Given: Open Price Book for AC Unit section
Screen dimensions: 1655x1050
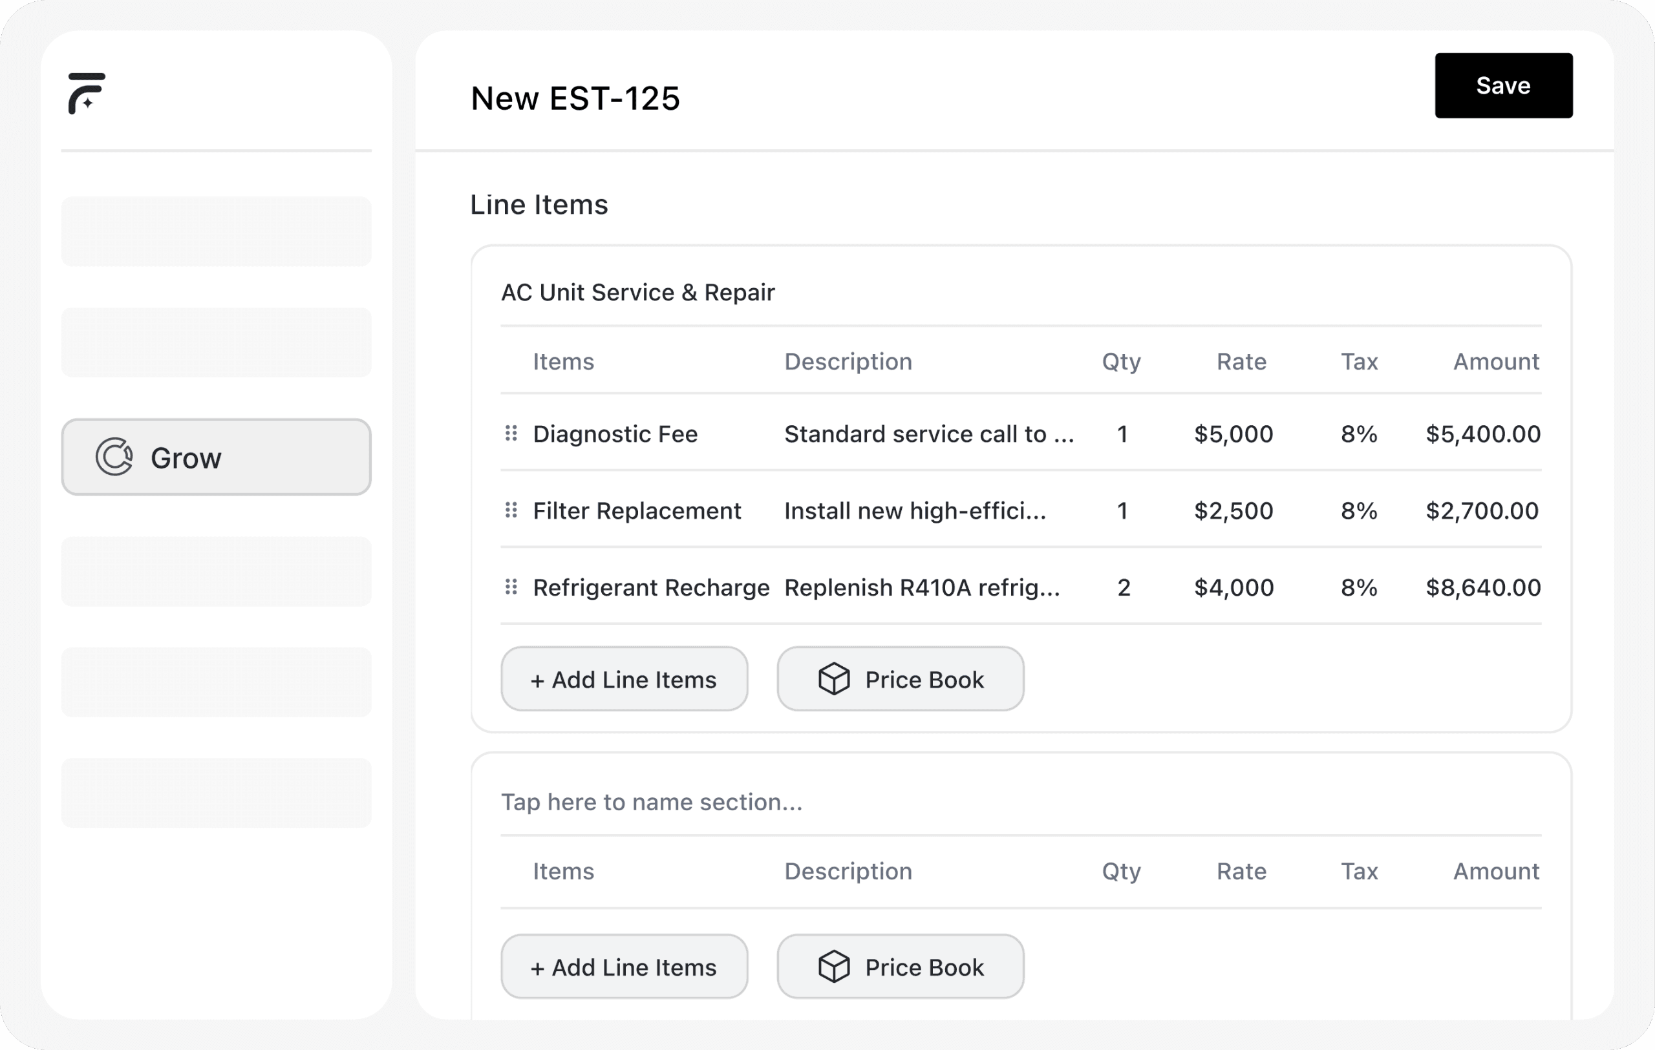Looking at the screenshot, I should [x=900, y=679].
